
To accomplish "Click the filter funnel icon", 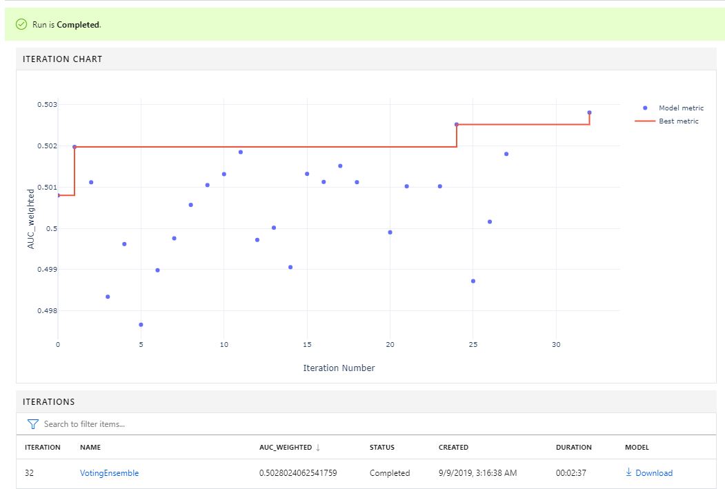I will 33,424.
